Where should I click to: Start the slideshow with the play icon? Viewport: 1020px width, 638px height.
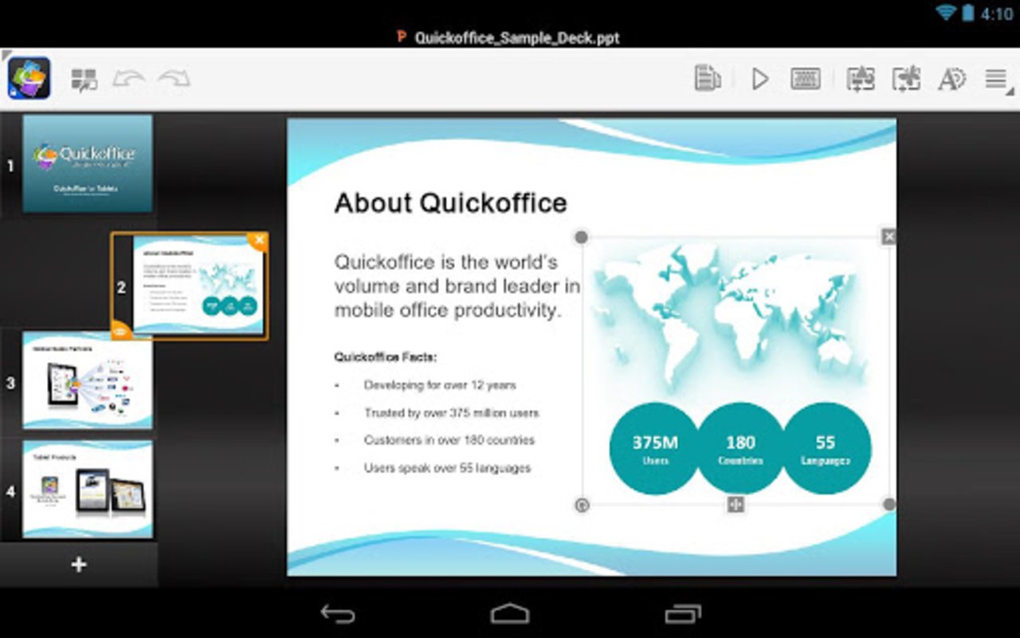click(x=759, y=78)
